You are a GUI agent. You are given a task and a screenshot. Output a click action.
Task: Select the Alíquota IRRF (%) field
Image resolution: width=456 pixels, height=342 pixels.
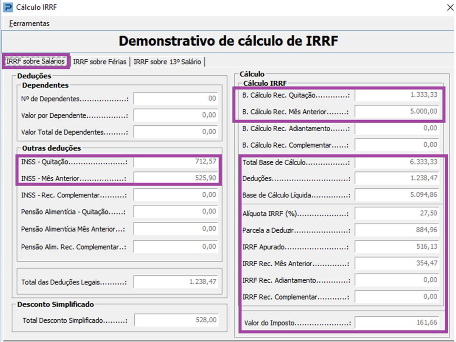point(397,213)
